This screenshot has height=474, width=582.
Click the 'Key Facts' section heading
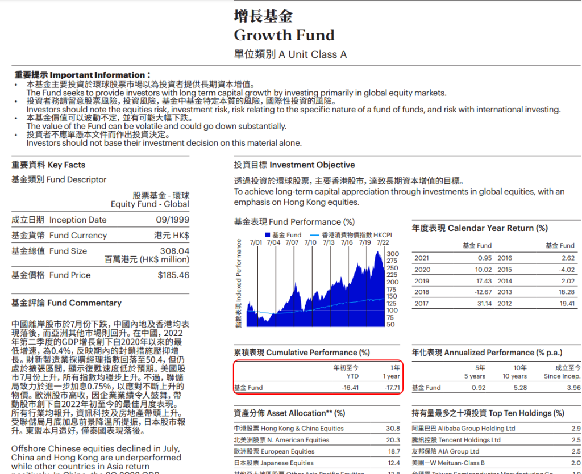(x=66, y=165)
